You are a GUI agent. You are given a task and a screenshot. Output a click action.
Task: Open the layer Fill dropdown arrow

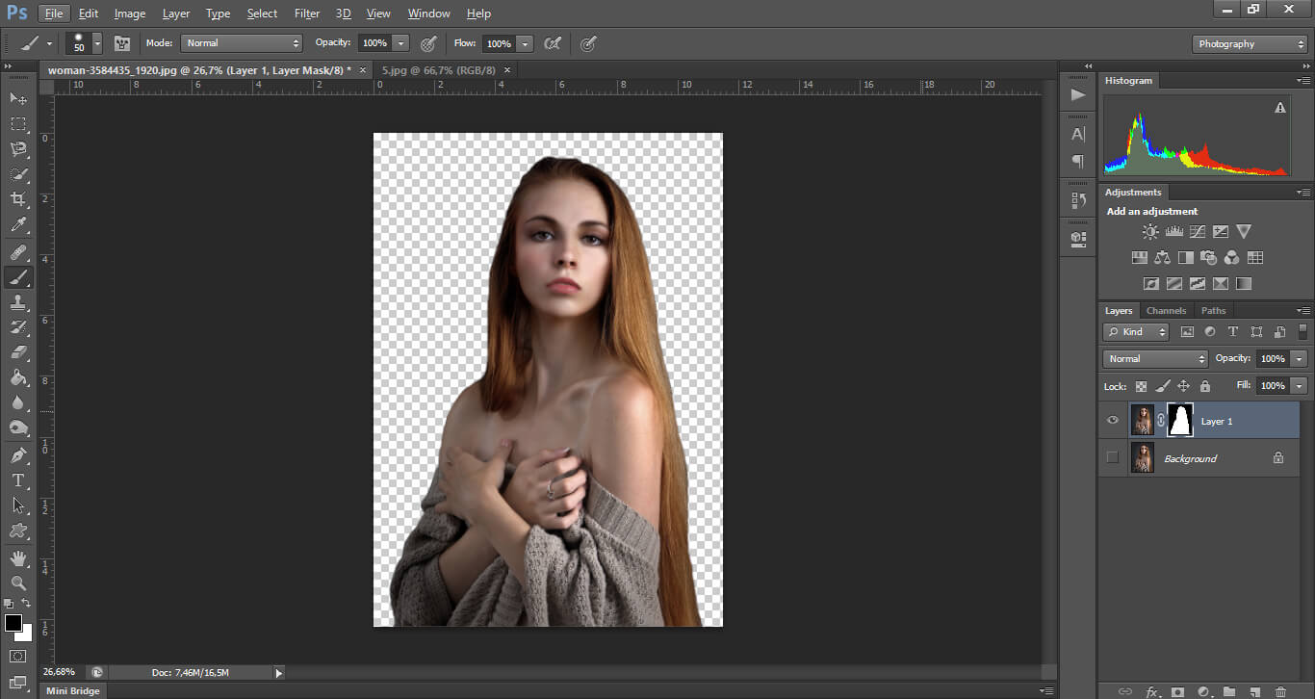(1300, 385)
